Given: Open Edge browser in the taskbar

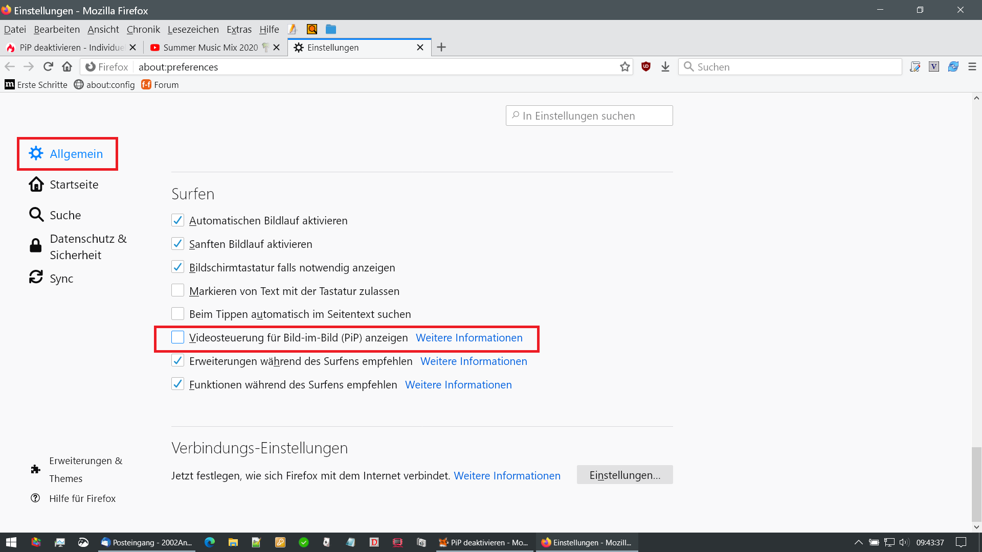Looking at the screenshot, I should 210,542.
